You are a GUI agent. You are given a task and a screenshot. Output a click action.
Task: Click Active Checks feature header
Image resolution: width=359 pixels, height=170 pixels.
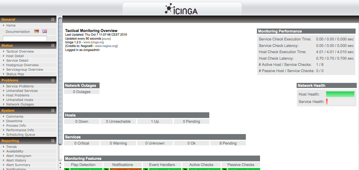pyautogui.click(x=201, y=165)
